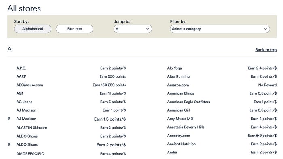Open the American Blinds store link
The image size is (283, 159).
(180, 93)
